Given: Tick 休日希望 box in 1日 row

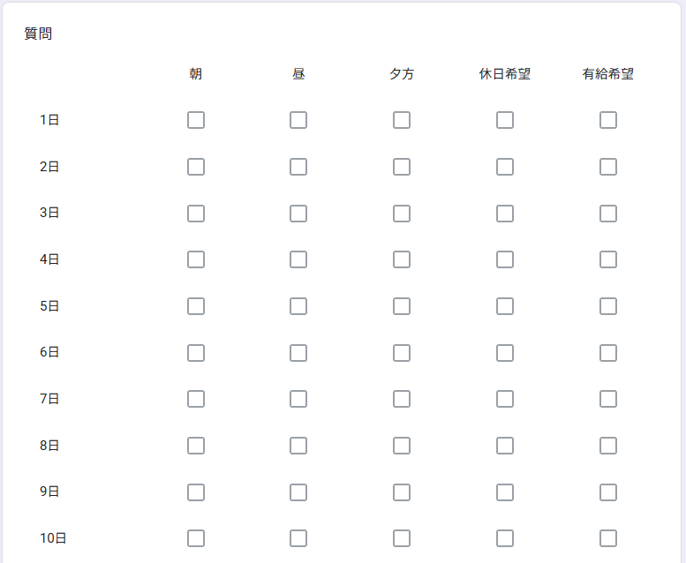Looking at the screenshot, I should (x=505, y=120).
